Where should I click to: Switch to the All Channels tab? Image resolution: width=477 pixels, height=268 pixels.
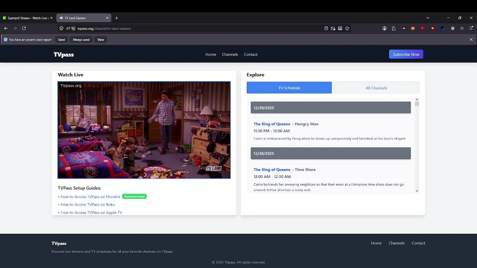click(x=376, y=88)
